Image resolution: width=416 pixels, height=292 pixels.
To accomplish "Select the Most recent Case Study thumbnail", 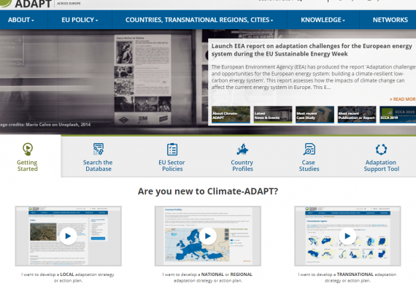I will (315, 115).
